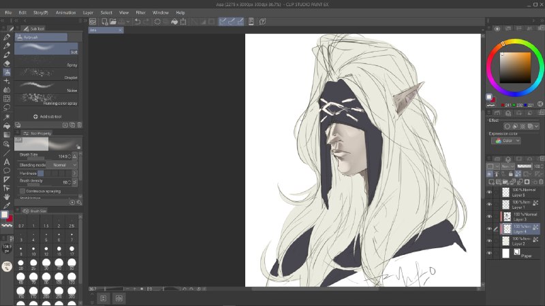Open the Filter menu
This screenshot has height=306, width=545.
coord(140,12)
